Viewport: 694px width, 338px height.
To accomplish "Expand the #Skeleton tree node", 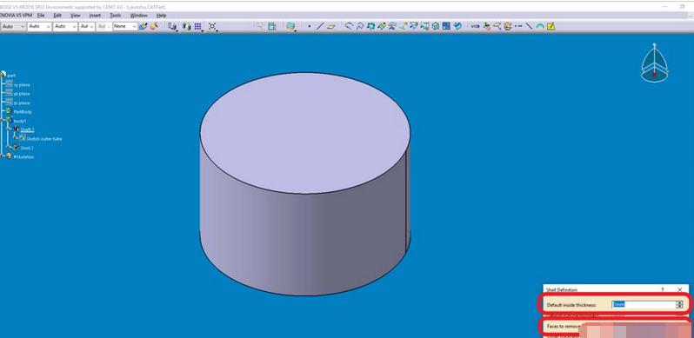I will [3, 156].
